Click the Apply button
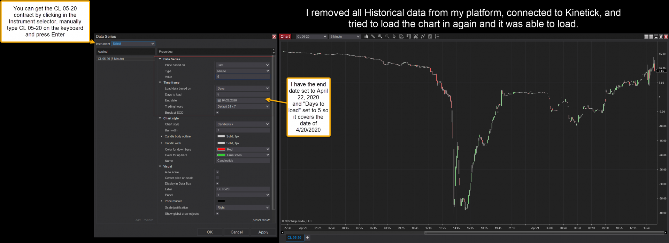The width and height of the screenshot is (669, 243). [263, 232]
